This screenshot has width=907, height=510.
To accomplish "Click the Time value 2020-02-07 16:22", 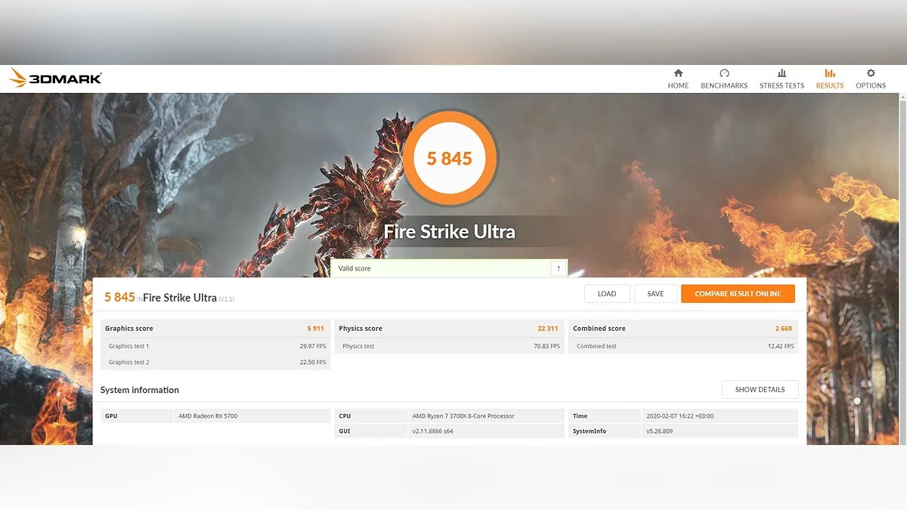I will [680, 416].
